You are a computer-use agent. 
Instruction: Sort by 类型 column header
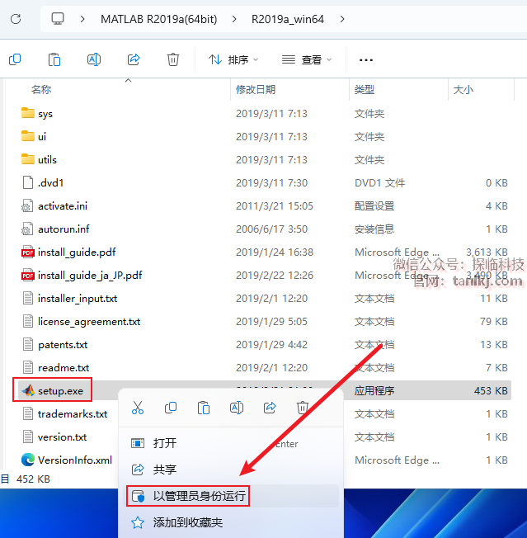pyautogui.click(x=365, y=90)
